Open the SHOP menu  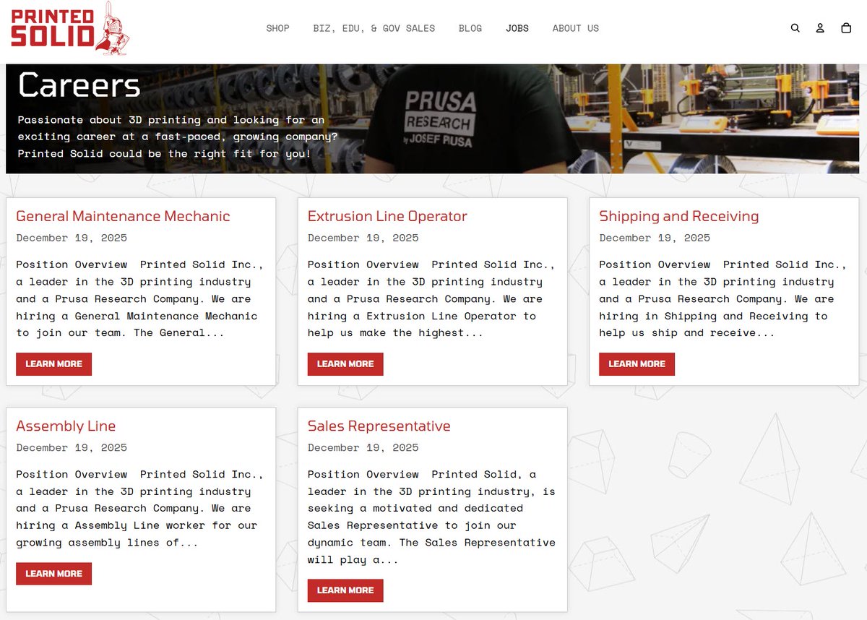[277, 28]
